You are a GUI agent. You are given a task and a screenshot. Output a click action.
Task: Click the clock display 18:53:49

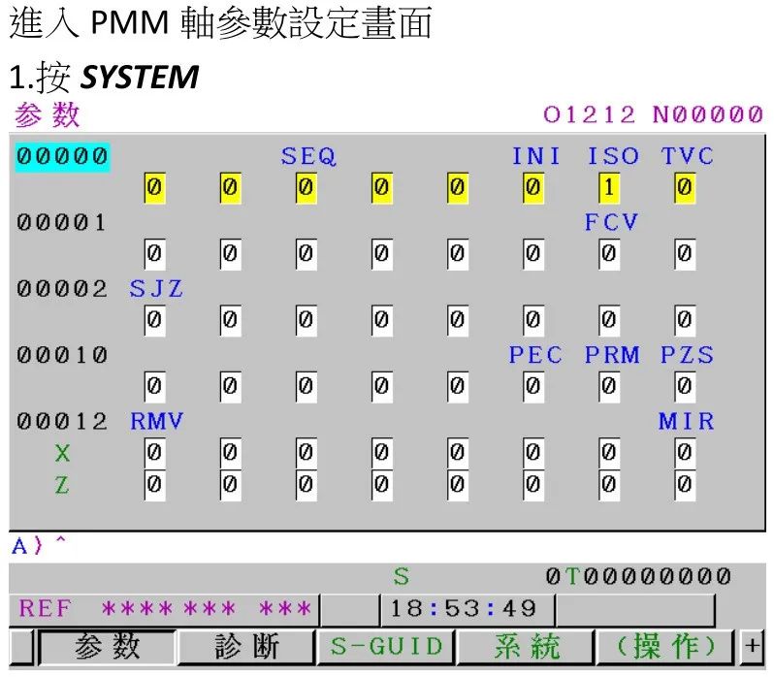(463, 609)
